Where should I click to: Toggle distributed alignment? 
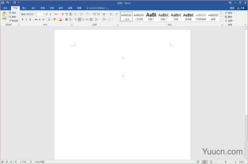pyautogui.click(x=91, y=19)
